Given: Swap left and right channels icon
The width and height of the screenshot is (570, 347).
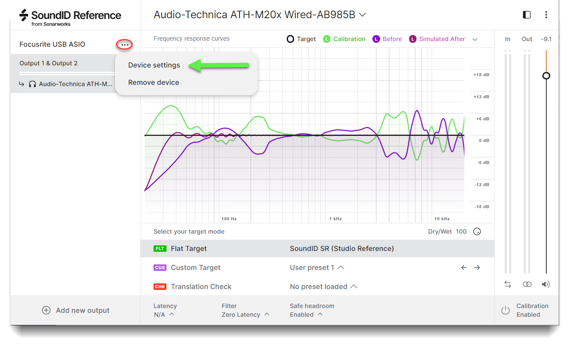Looking at the screenshot, I should tap(508, 284).
